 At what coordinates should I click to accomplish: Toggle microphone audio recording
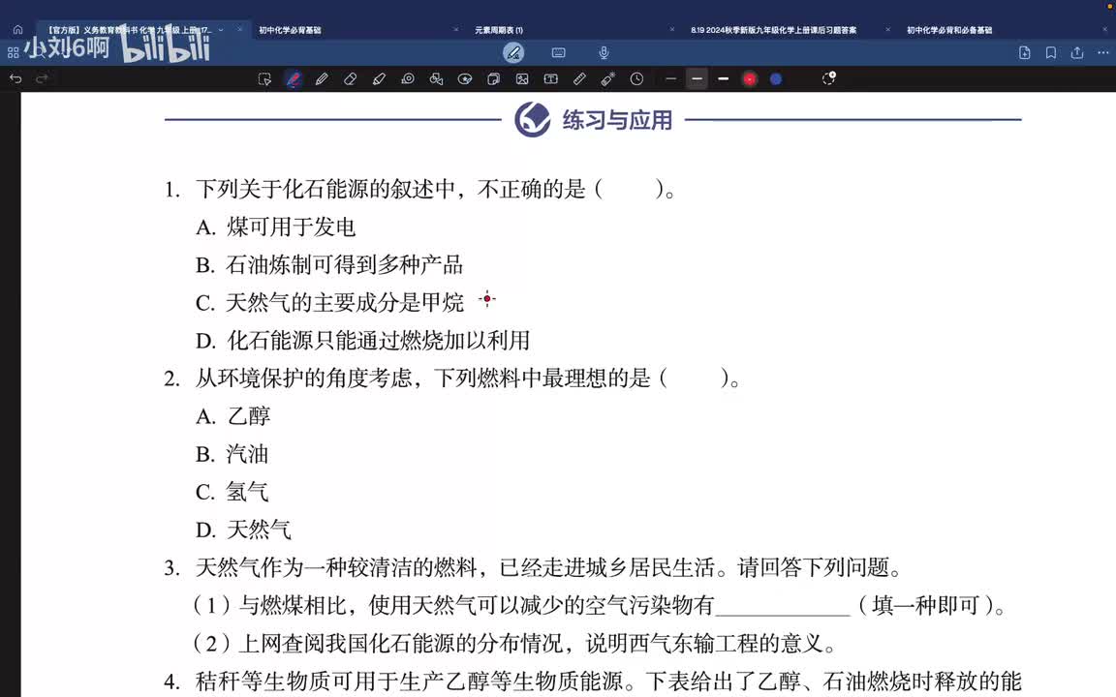[x=604, y=52]
